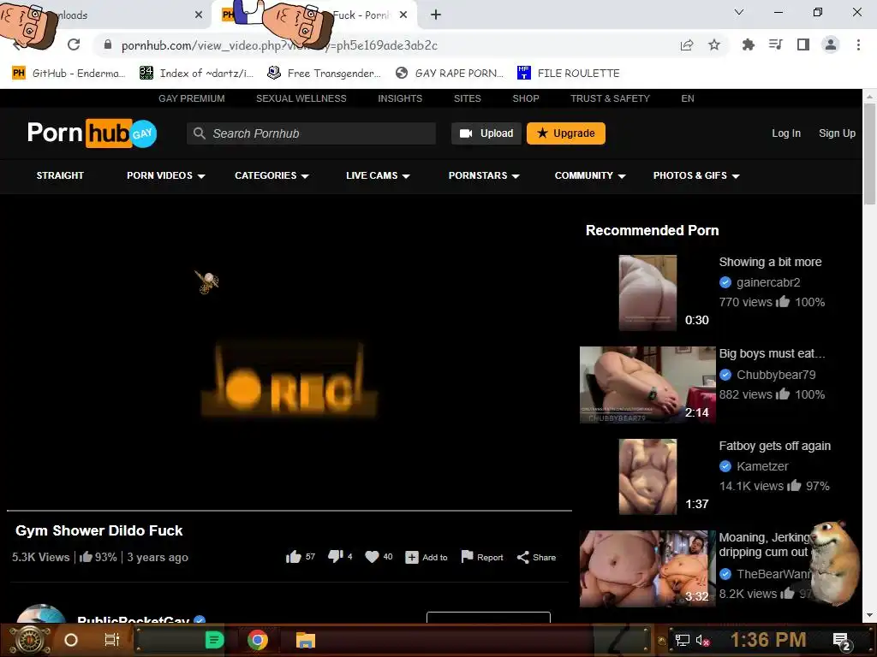Click the 1:36 PM taskbar clock
Screen dimensions: 877x657
(768, 640)
